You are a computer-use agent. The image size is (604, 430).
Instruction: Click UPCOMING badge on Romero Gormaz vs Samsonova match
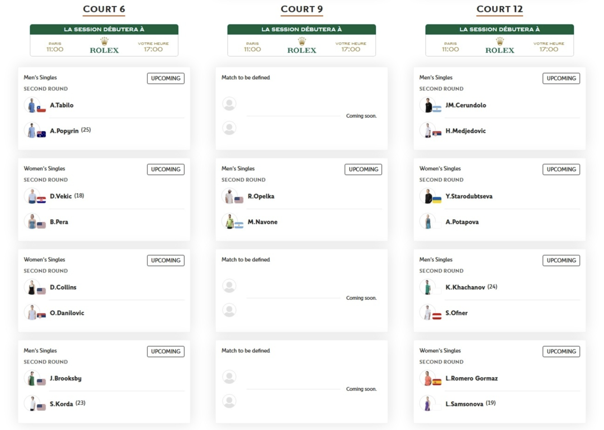(561, 352)
